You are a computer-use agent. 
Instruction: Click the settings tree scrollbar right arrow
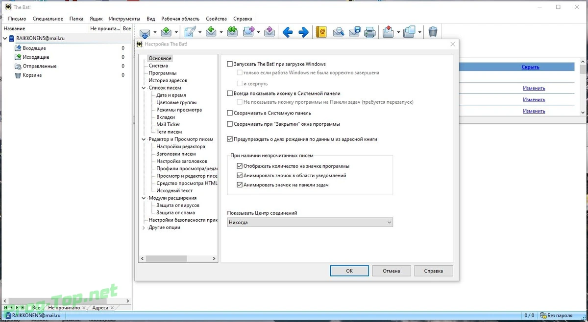pyautogui.click(x=214, y=258)
